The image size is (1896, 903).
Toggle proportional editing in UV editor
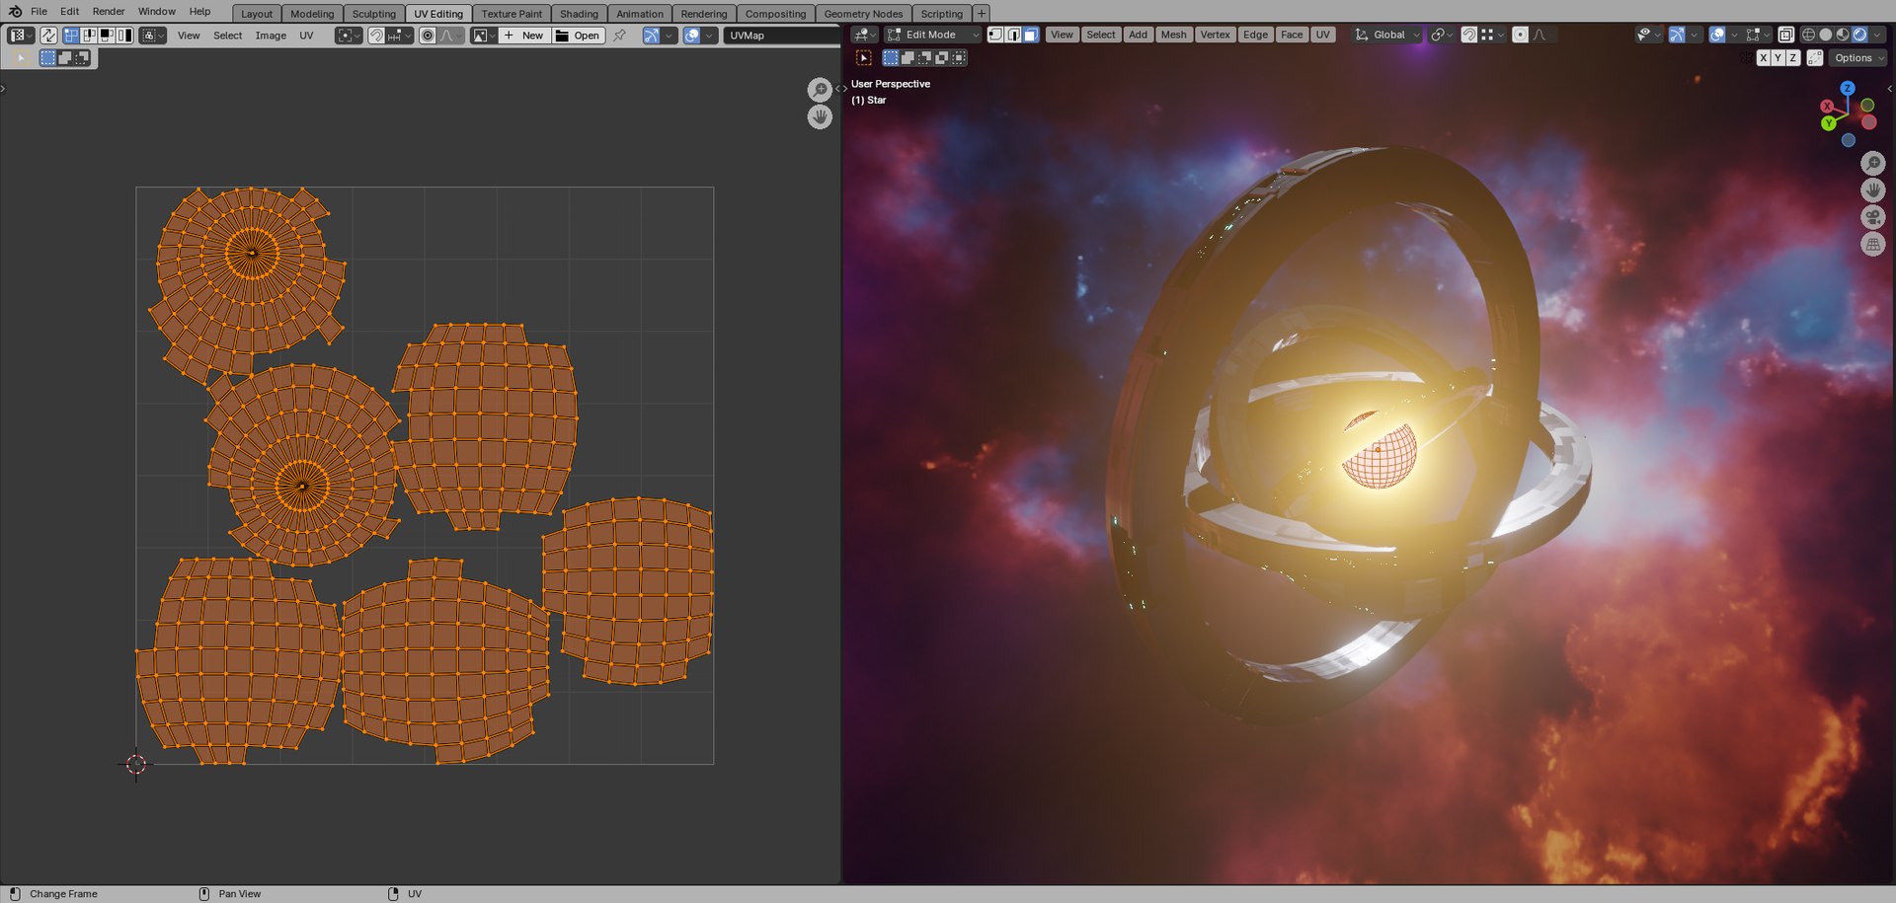pos(428,36)
